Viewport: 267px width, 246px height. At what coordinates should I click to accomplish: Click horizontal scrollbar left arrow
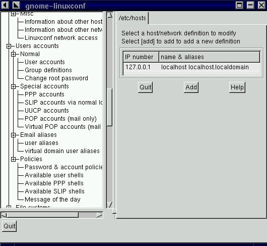point(4,215)
